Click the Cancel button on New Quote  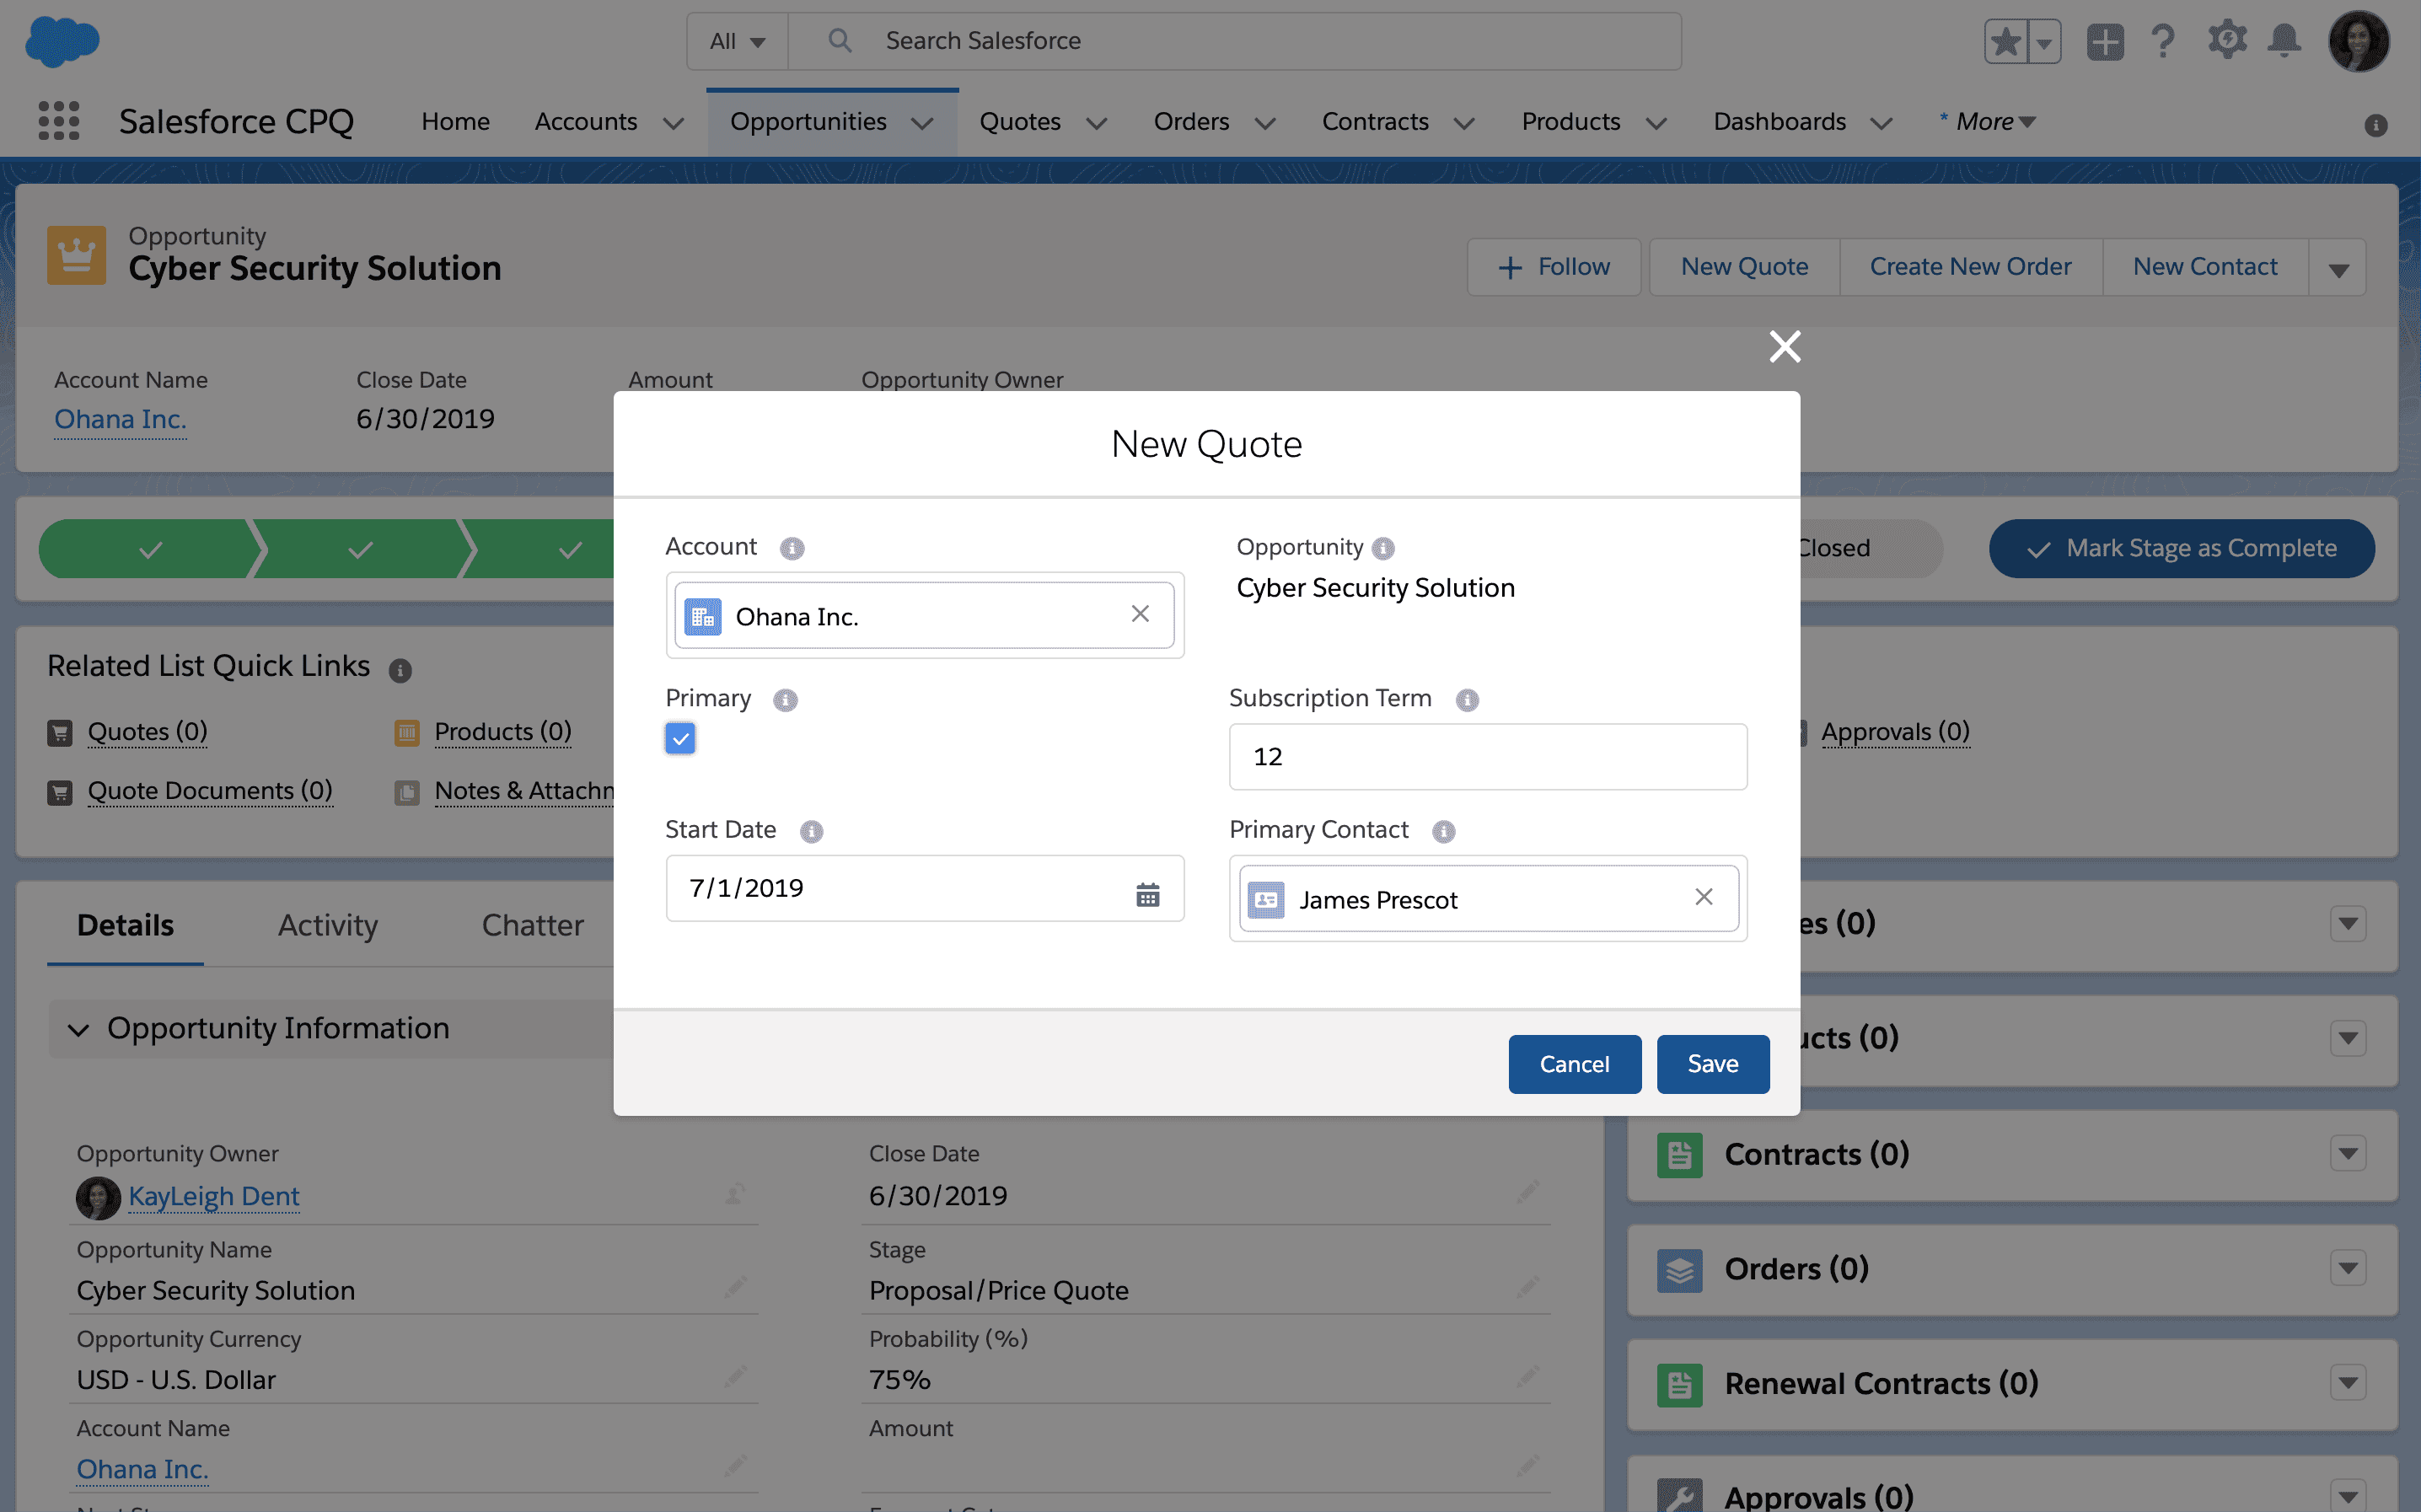pyautogui.click(x=1575, y=1064)
